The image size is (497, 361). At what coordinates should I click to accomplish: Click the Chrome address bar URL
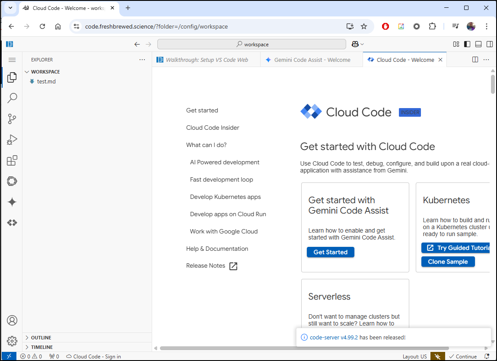tap(156, 27)
